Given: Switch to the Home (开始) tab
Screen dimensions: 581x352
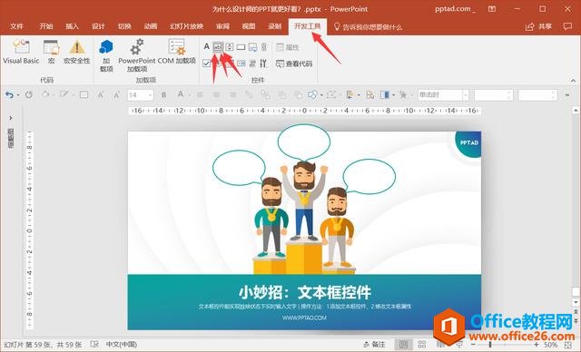Looking at the screenshot, I should tap(46, 26).
